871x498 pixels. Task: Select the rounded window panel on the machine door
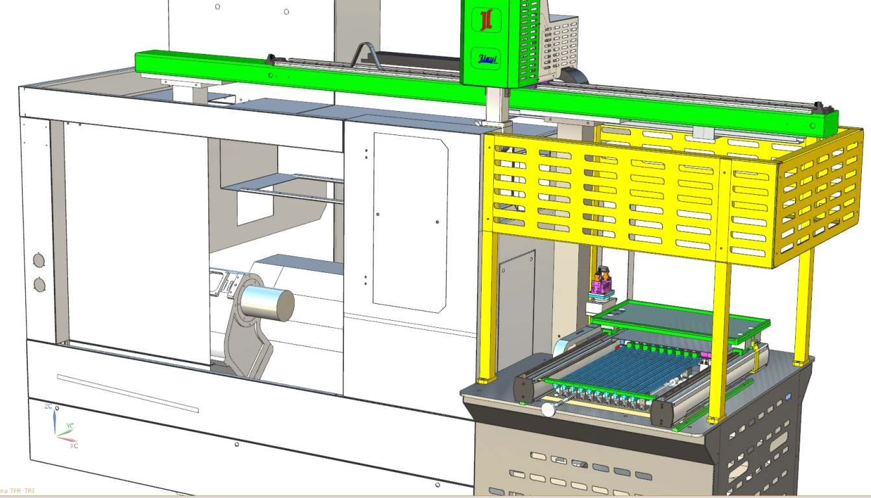410,222
